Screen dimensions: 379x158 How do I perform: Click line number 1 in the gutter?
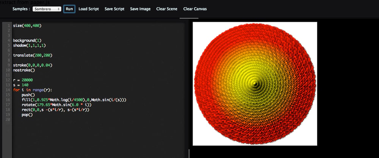9,26
